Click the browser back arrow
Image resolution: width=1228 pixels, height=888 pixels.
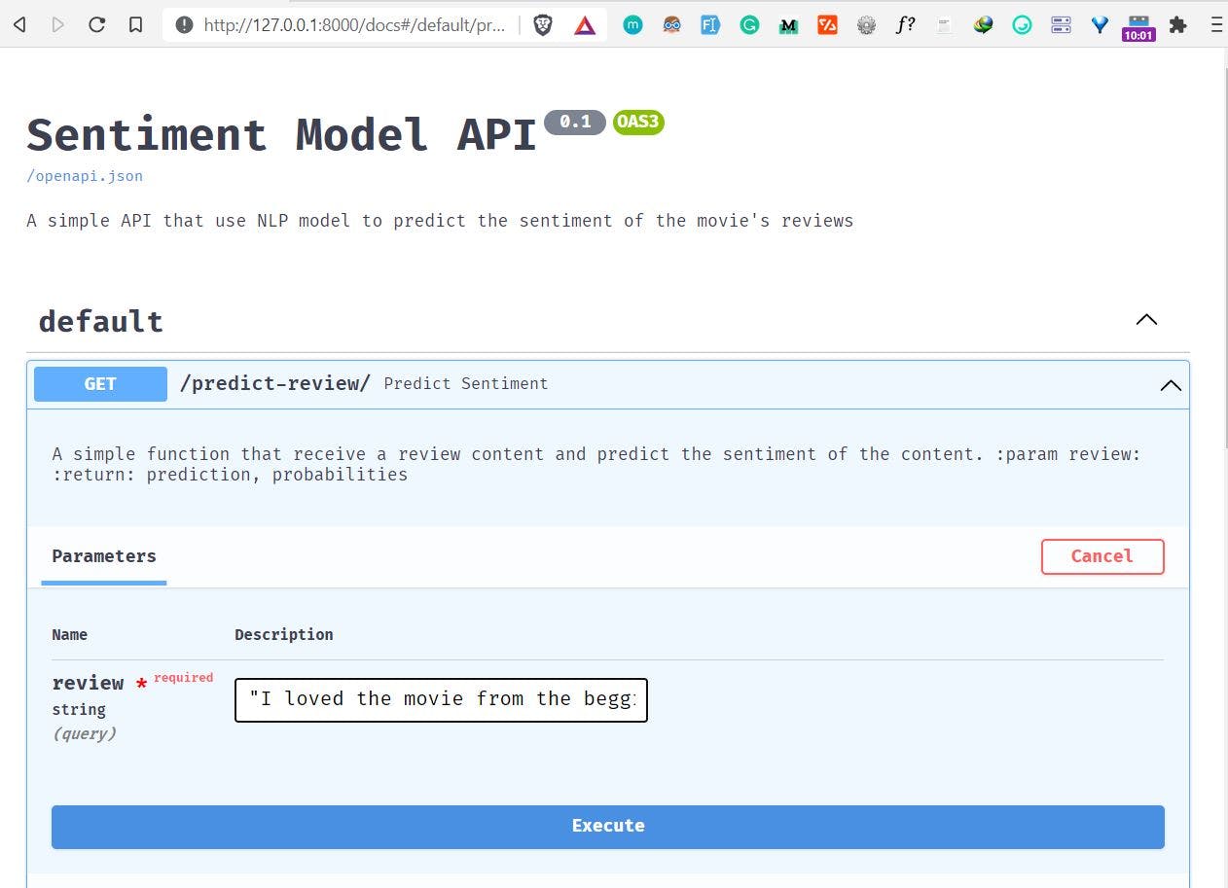coord(19,25)
